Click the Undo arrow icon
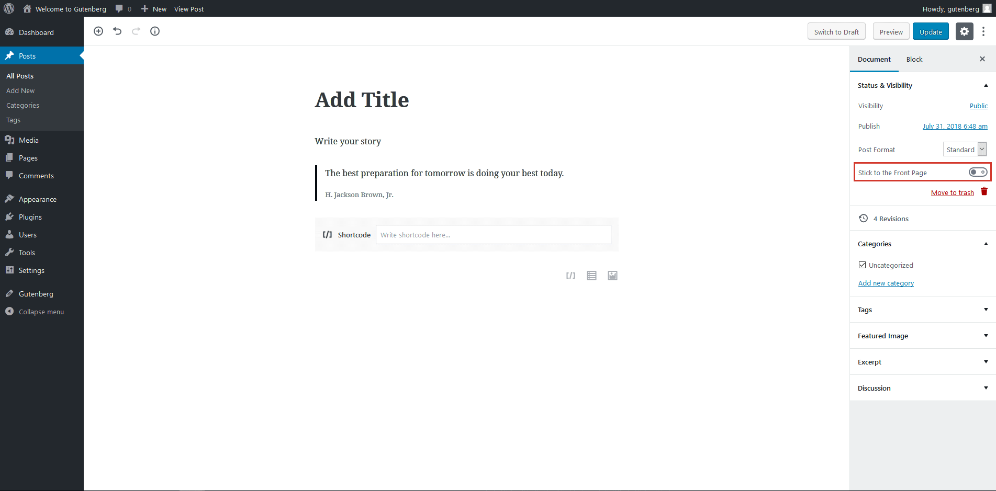This screenshot has width=996, height=491. click(x=117, y=31)
